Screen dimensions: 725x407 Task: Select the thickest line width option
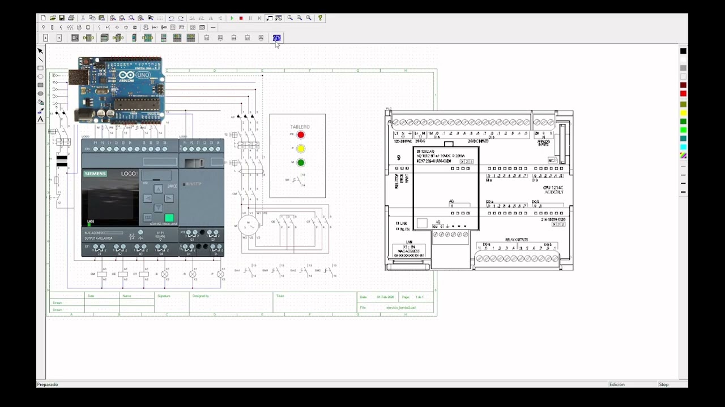pyautogui.click(x=683, y=192)
